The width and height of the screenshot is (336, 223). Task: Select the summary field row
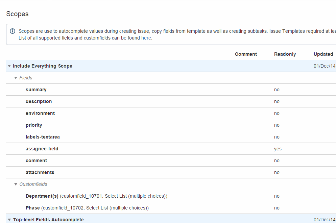pyautogui.click(x=171, y=90)
